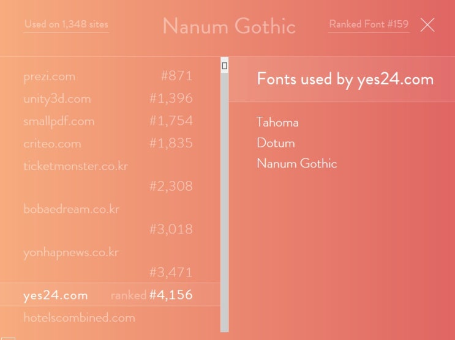Screen dimensions: 455x340
Task: Click the lower scrollbar track area
Action: click(x=225, y=245)
